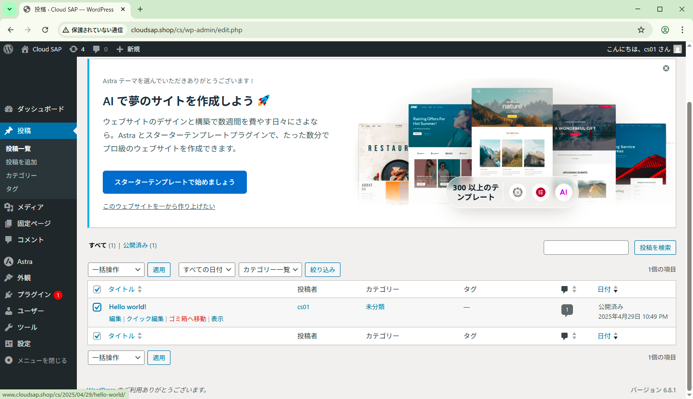
Task: Click the WordPress logo in admin bar
Action: point(8,49)
